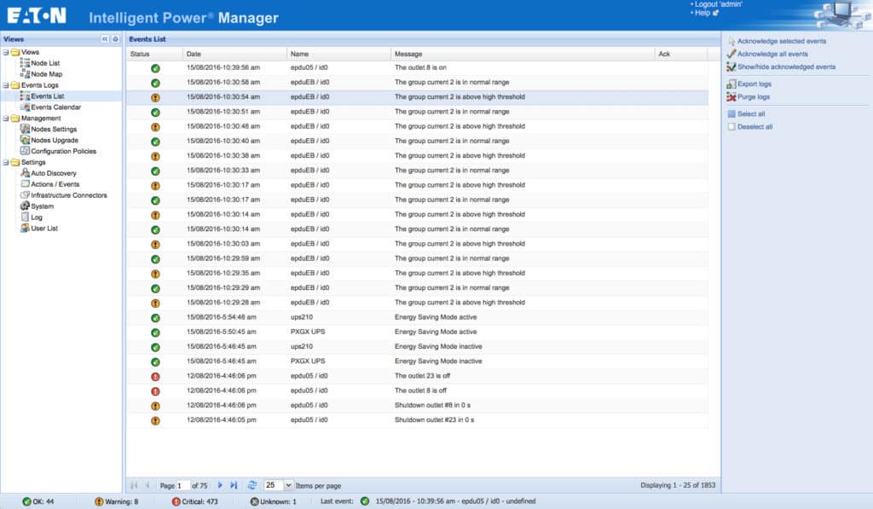Sort by Status column header
This screenshot has height=509, width=873.
pos(154,54)
